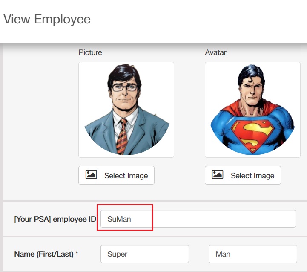
Task: Focus the last name field containing Man
Action: click(253, 254)
